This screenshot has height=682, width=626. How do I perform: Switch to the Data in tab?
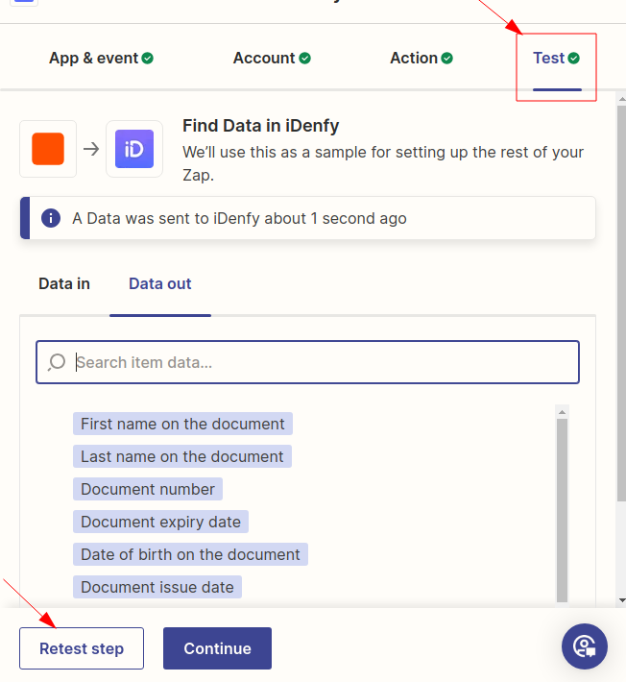pyautogui.click(x=64, y=283)
